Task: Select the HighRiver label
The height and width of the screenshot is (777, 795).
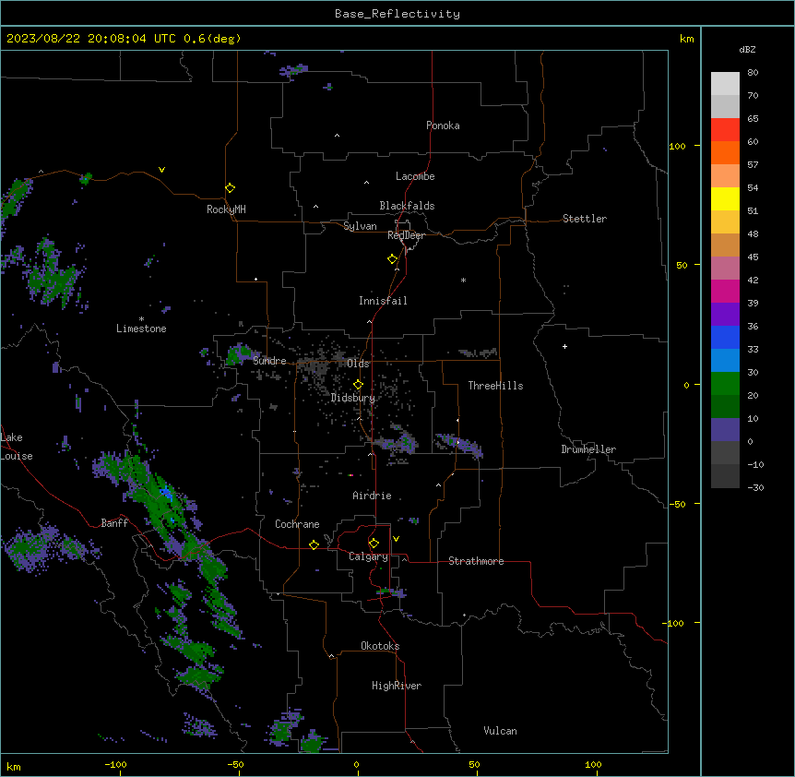Action: coord(397,686)
